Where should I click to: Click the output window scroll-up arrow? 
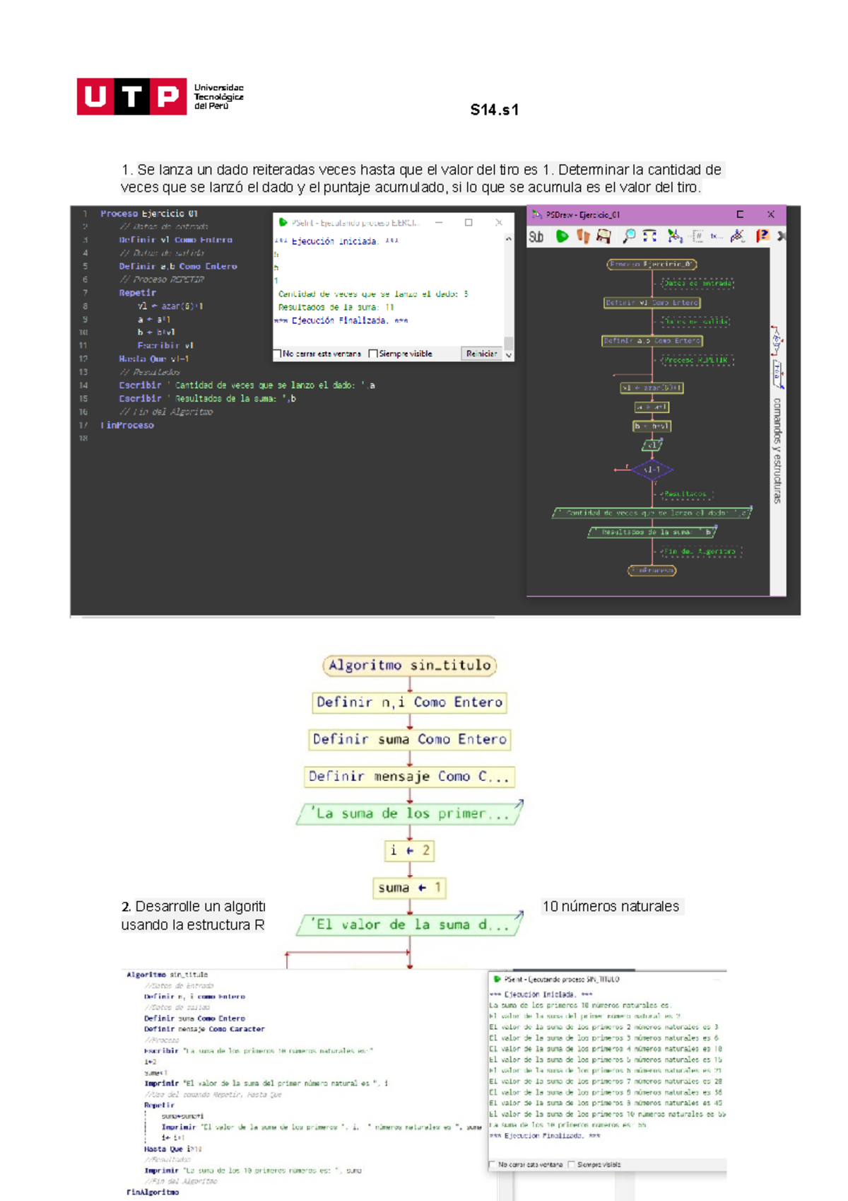click(x=508, y=240)
